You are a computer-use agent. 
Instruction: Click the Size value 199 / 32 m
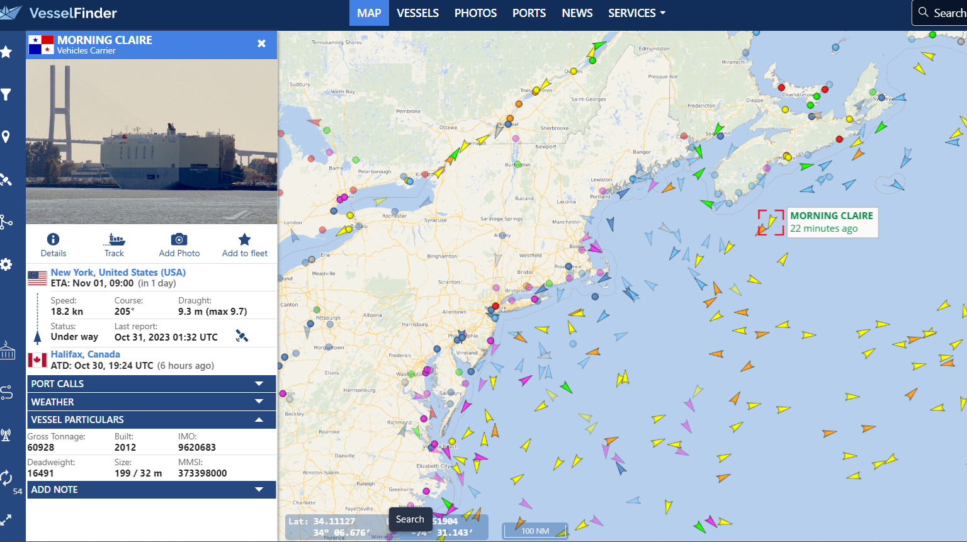pos(138,473)
